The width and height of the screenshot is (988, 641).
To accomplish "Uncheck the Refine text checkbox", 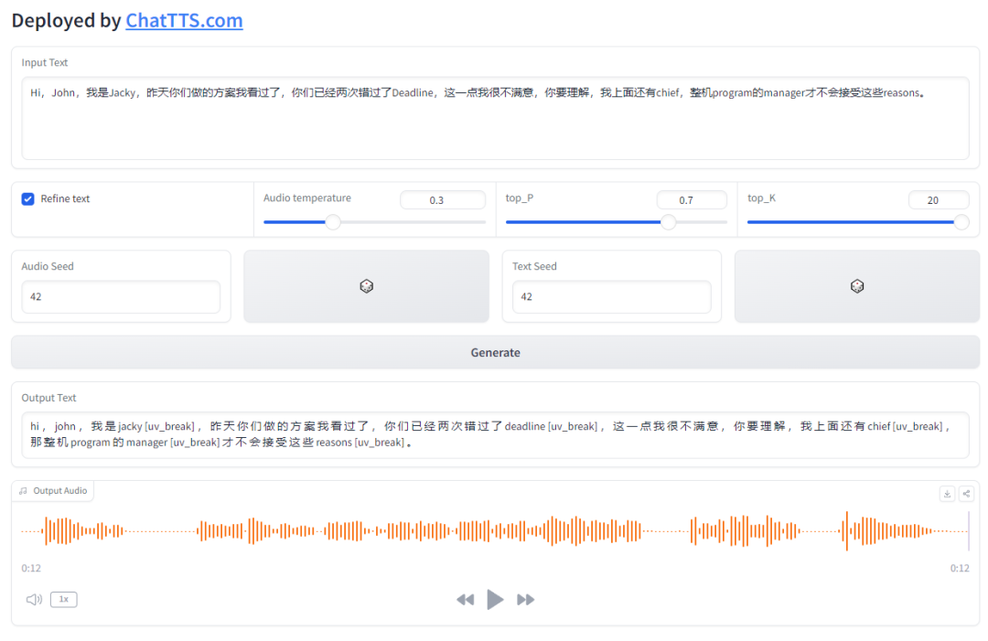I will (x=27, y=199).
